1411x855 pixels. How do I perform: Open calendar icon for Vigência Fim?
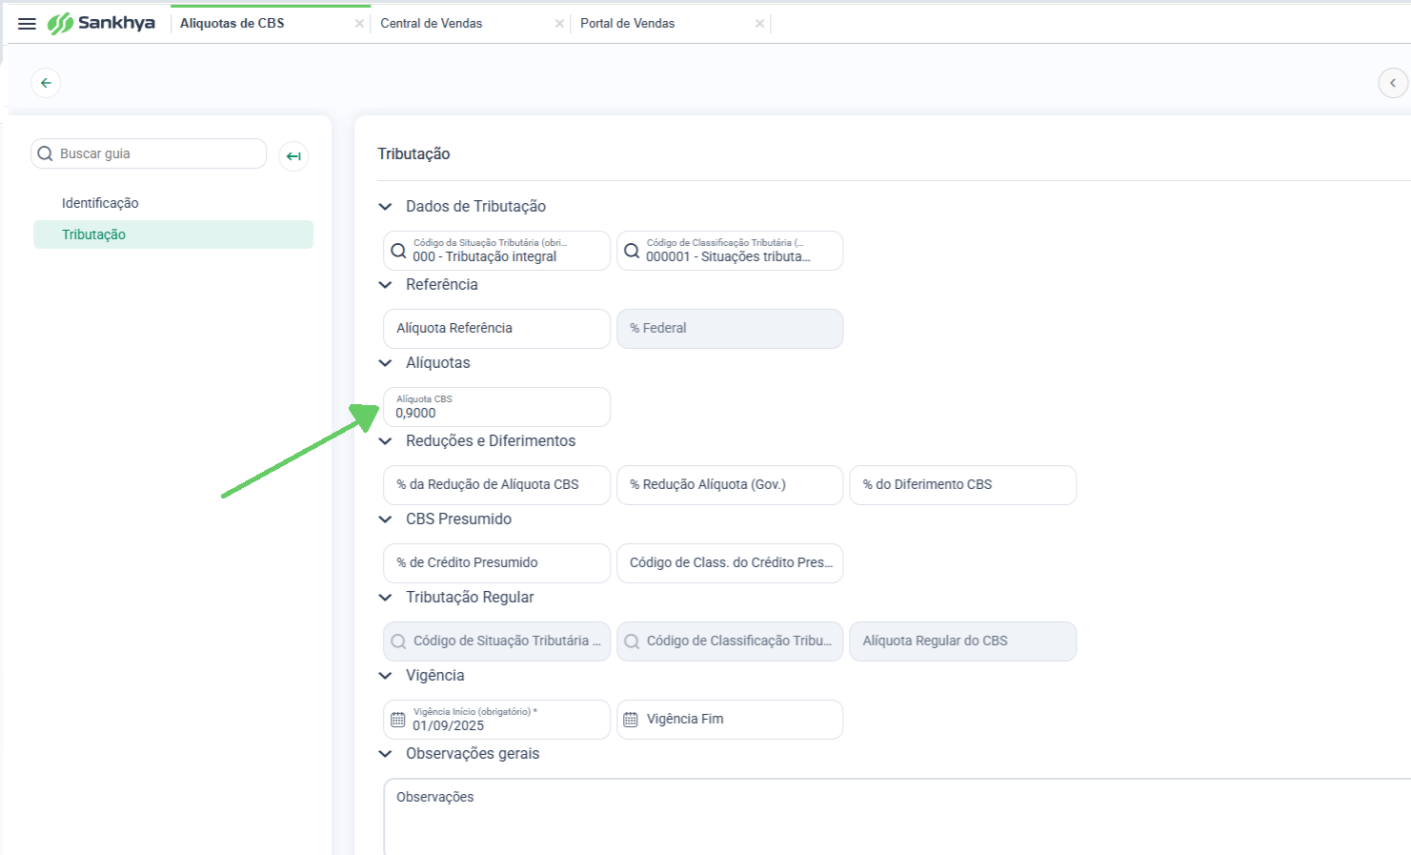click(x=631, y=720)
